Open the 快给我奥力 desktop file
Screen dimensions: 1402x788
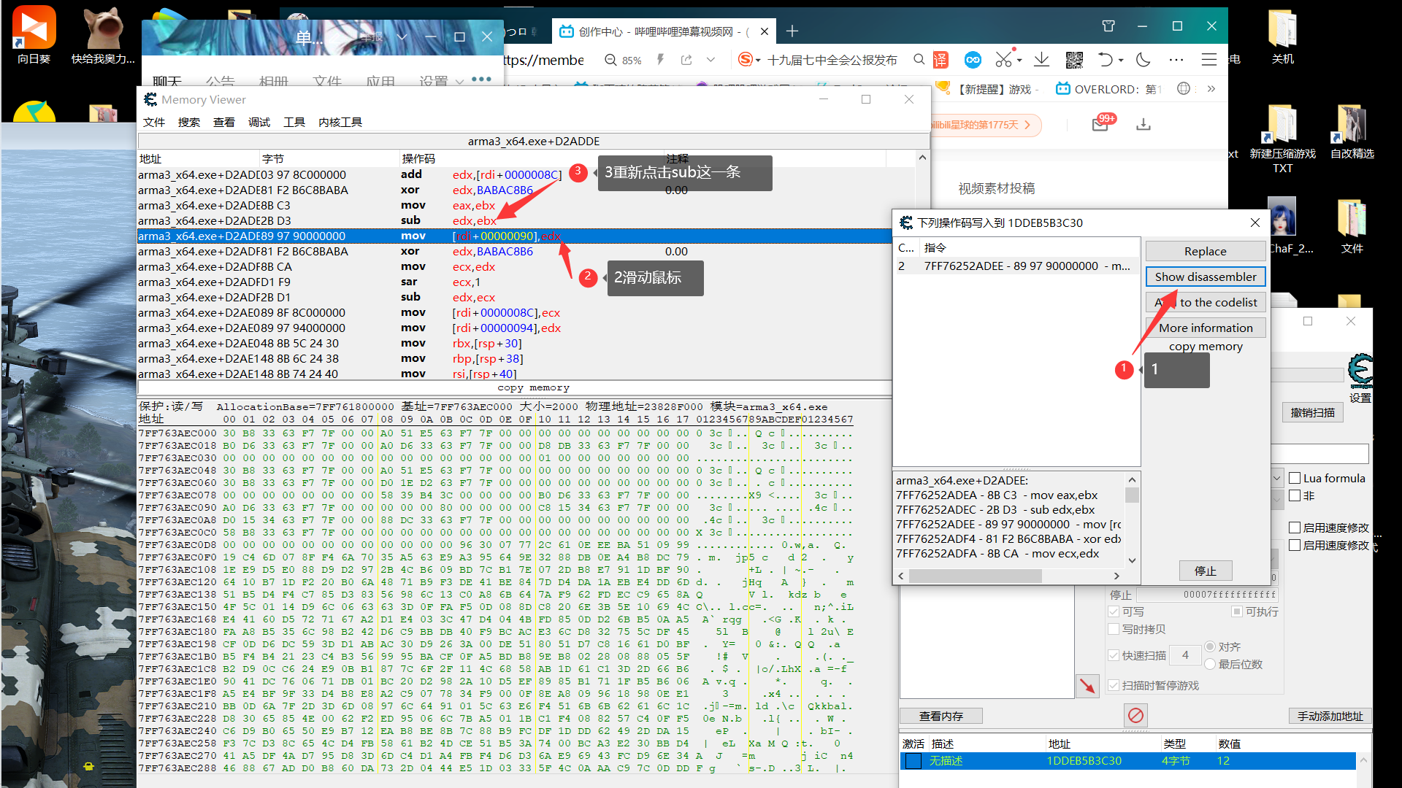[103, 34]
